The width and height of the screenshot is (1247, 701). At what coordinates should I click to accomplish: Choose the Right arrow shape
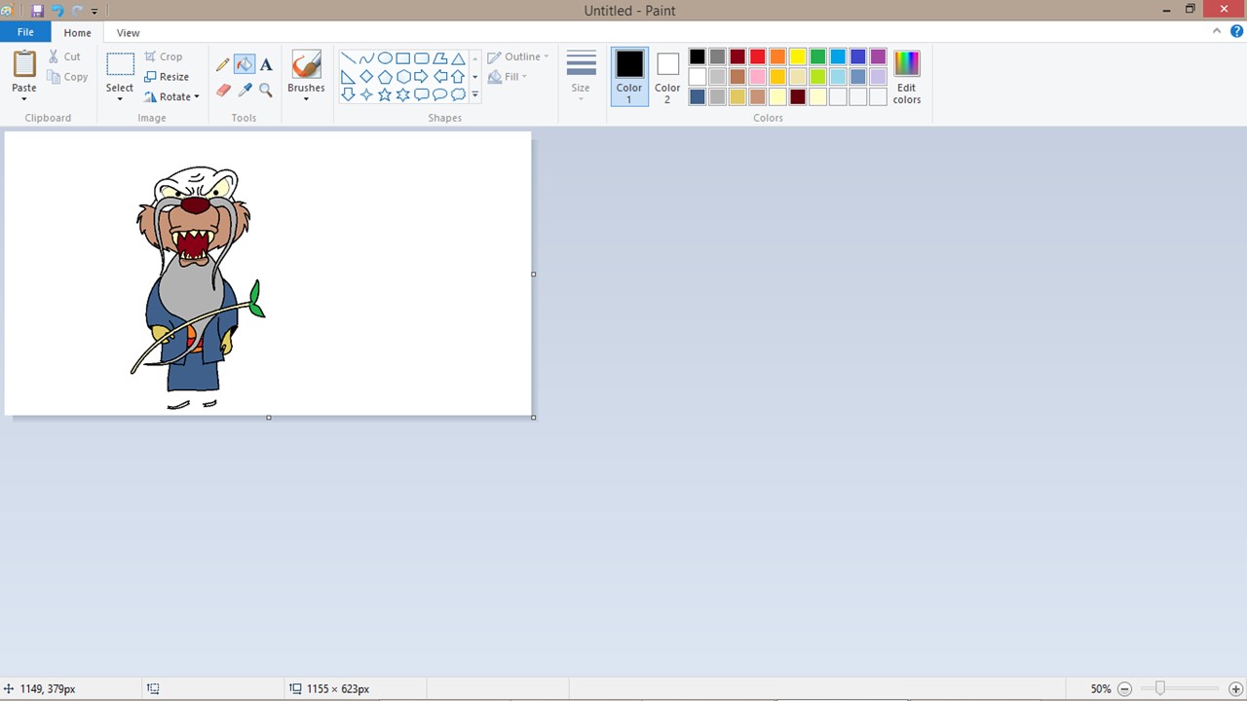pos(421,77)
